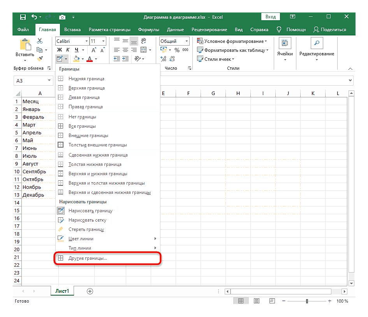The width and height of the screenshot is (368, 317).
Task: Click the Merge and Center icon
Action: tap(143, 50)
